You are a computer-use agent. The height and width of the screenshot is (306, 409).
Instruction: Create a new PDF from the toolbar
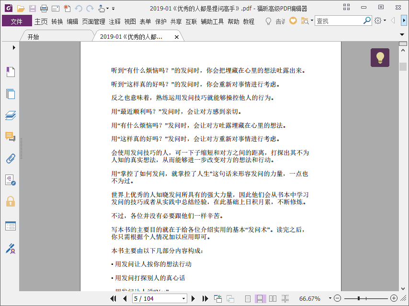(67, 9)
